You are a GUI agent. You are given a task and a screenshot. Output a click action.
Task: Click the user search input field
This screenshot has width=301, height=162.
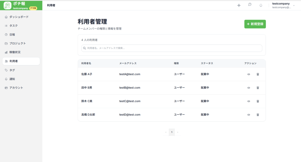(172, 48)
